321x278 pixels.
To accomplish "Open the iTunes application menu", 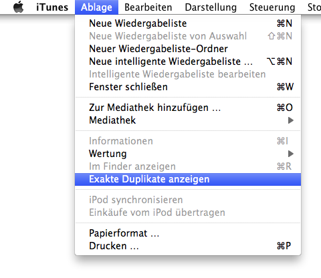I will coord(52,7).
